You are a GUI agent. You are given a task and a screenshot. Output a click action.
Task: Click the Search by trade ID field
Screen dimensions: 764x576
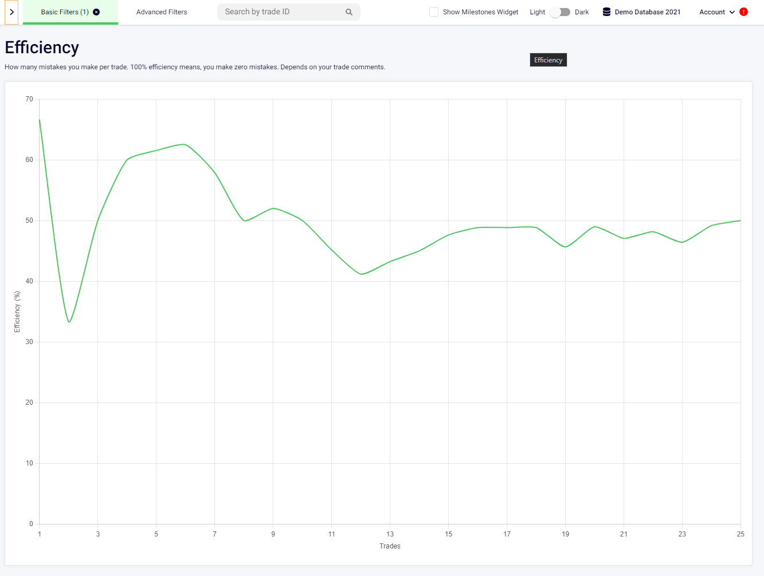281,12
